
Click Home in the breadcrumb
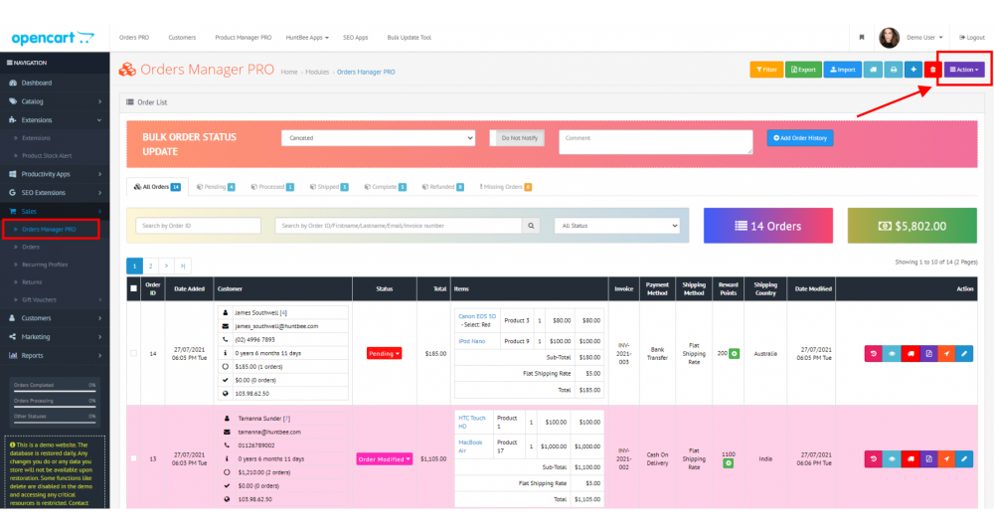(289, 73)
